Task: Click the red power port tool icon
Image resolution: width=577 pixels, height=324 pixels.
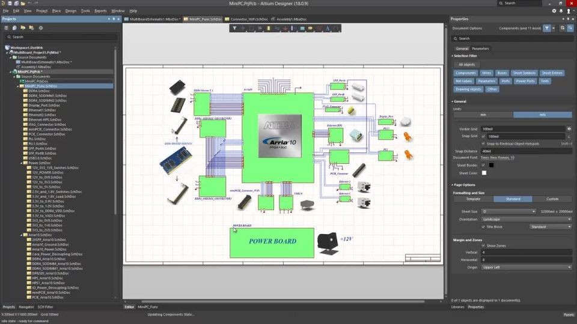Action: point(285,28)
